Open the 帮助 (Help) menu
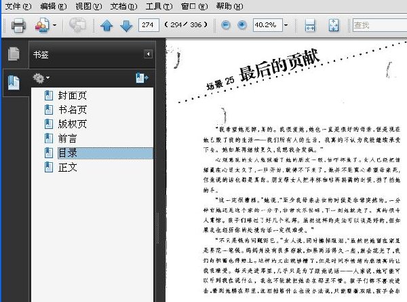 (x=229, y=6)
